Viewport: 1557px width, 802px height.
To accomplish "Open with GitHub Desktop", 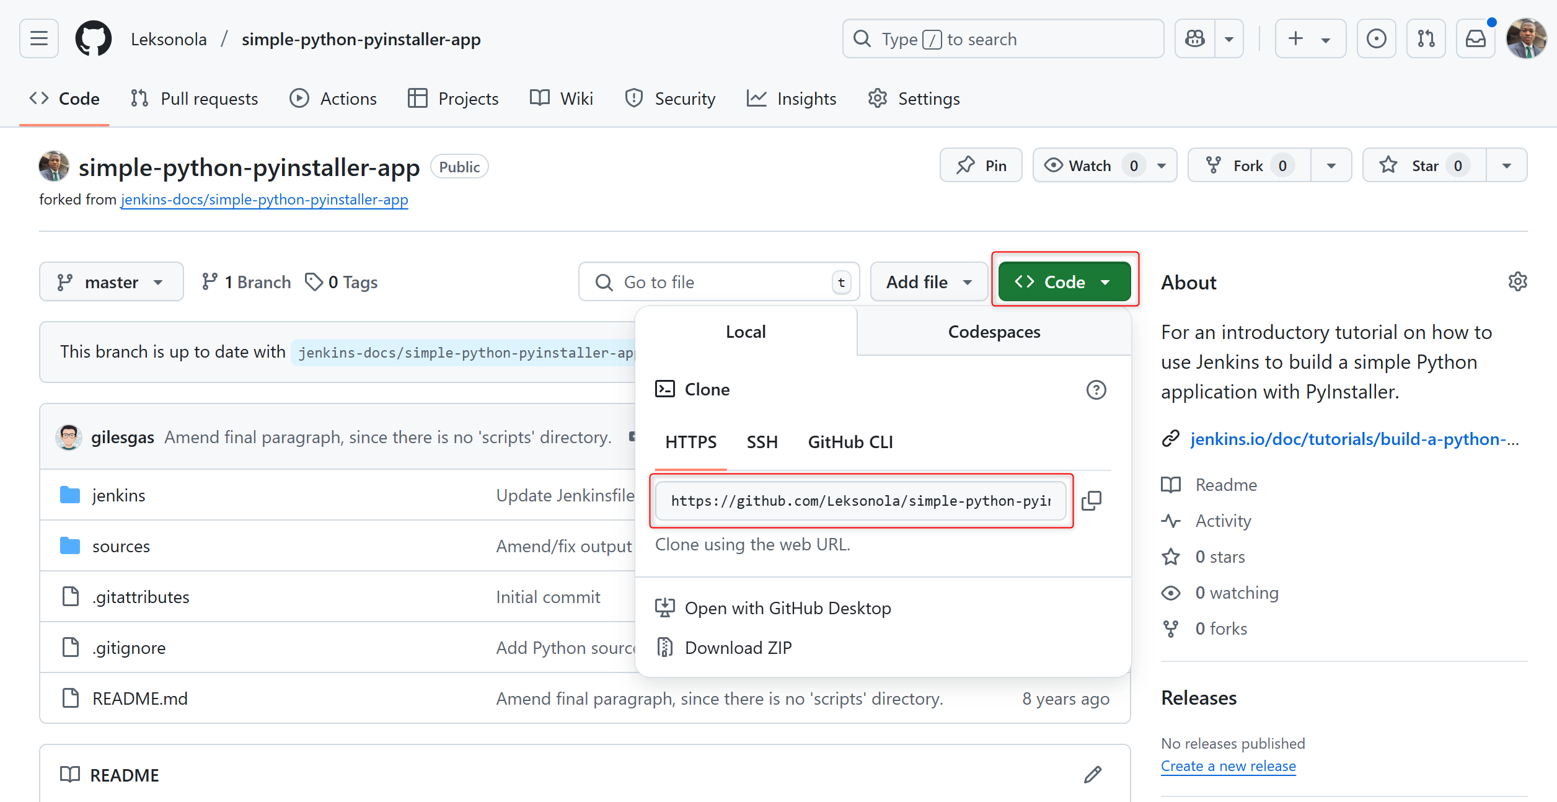I will [774, 608].
